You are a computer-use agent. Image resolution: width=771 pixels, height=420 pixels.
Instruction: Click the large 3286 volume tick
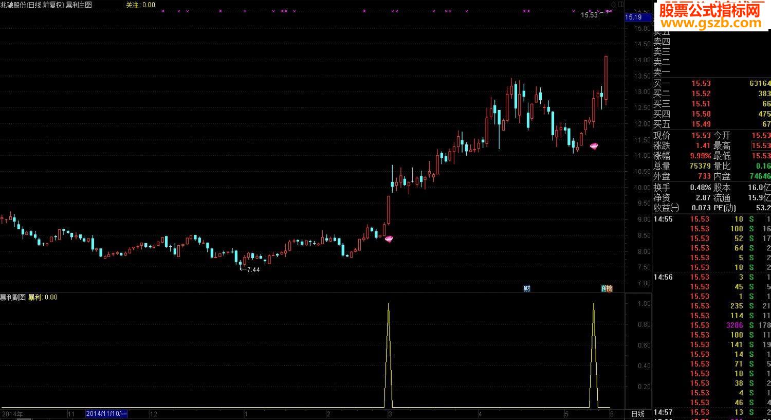pos(735,325)
